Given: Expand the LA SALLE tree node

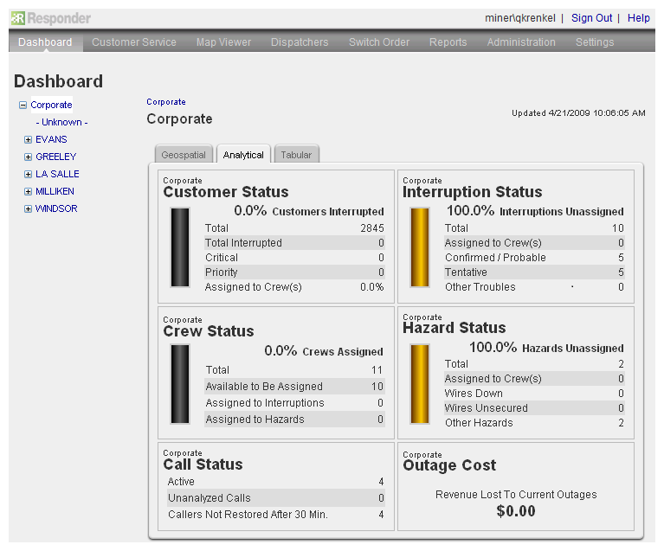Looking at the screenshot, I should [x=28, y=175].
